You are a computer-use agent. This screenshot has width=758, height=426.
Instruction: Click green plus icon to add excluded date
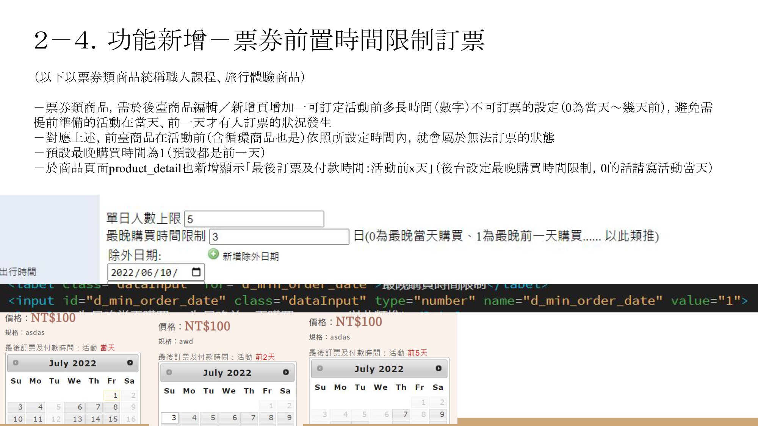point(213,254)
